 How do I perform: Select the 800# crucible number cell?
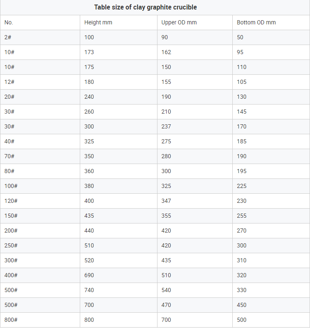click(x=11, y=320)
